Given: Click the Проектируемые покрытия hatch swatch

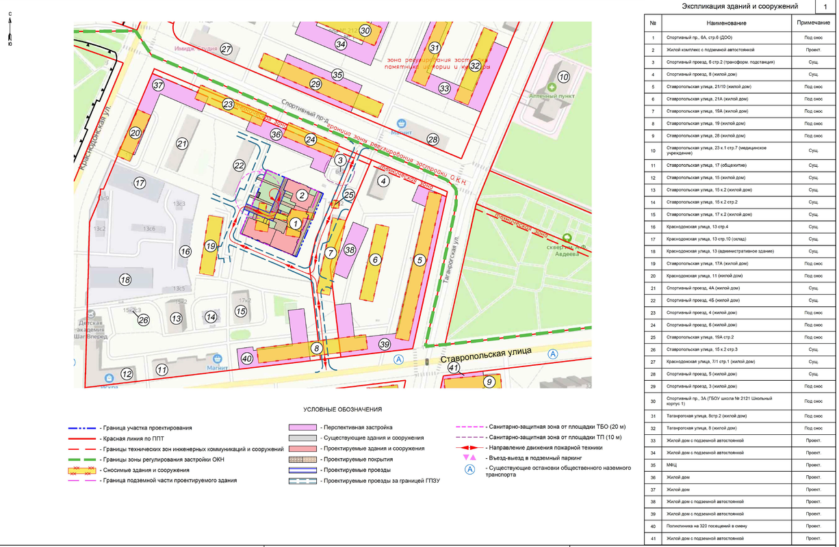Looking at the screenshot, I should [302, 459].
